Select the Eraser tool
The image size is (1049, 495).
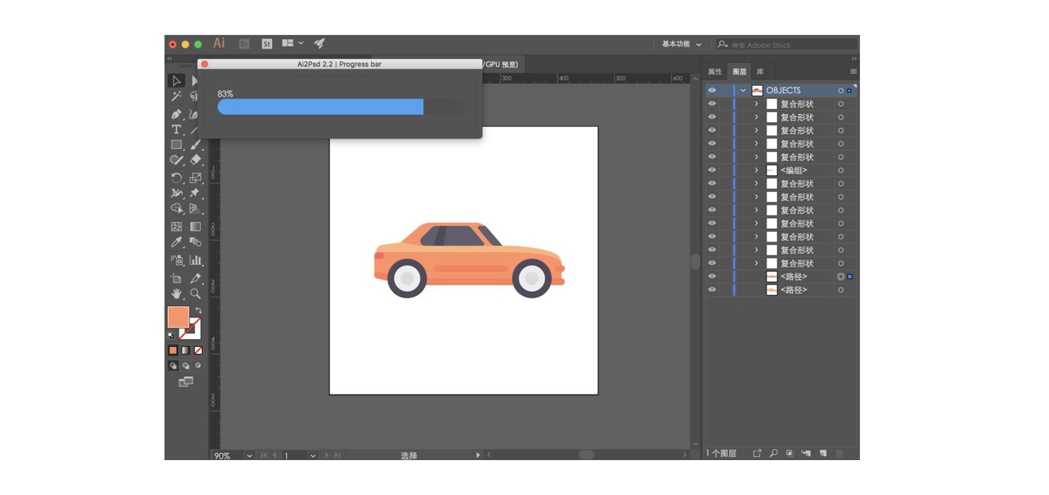pos(195,160)
